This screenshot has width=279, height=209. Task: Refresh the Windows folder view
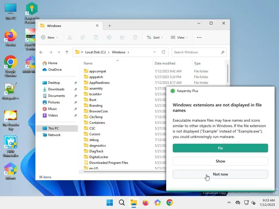click(163, 52)
